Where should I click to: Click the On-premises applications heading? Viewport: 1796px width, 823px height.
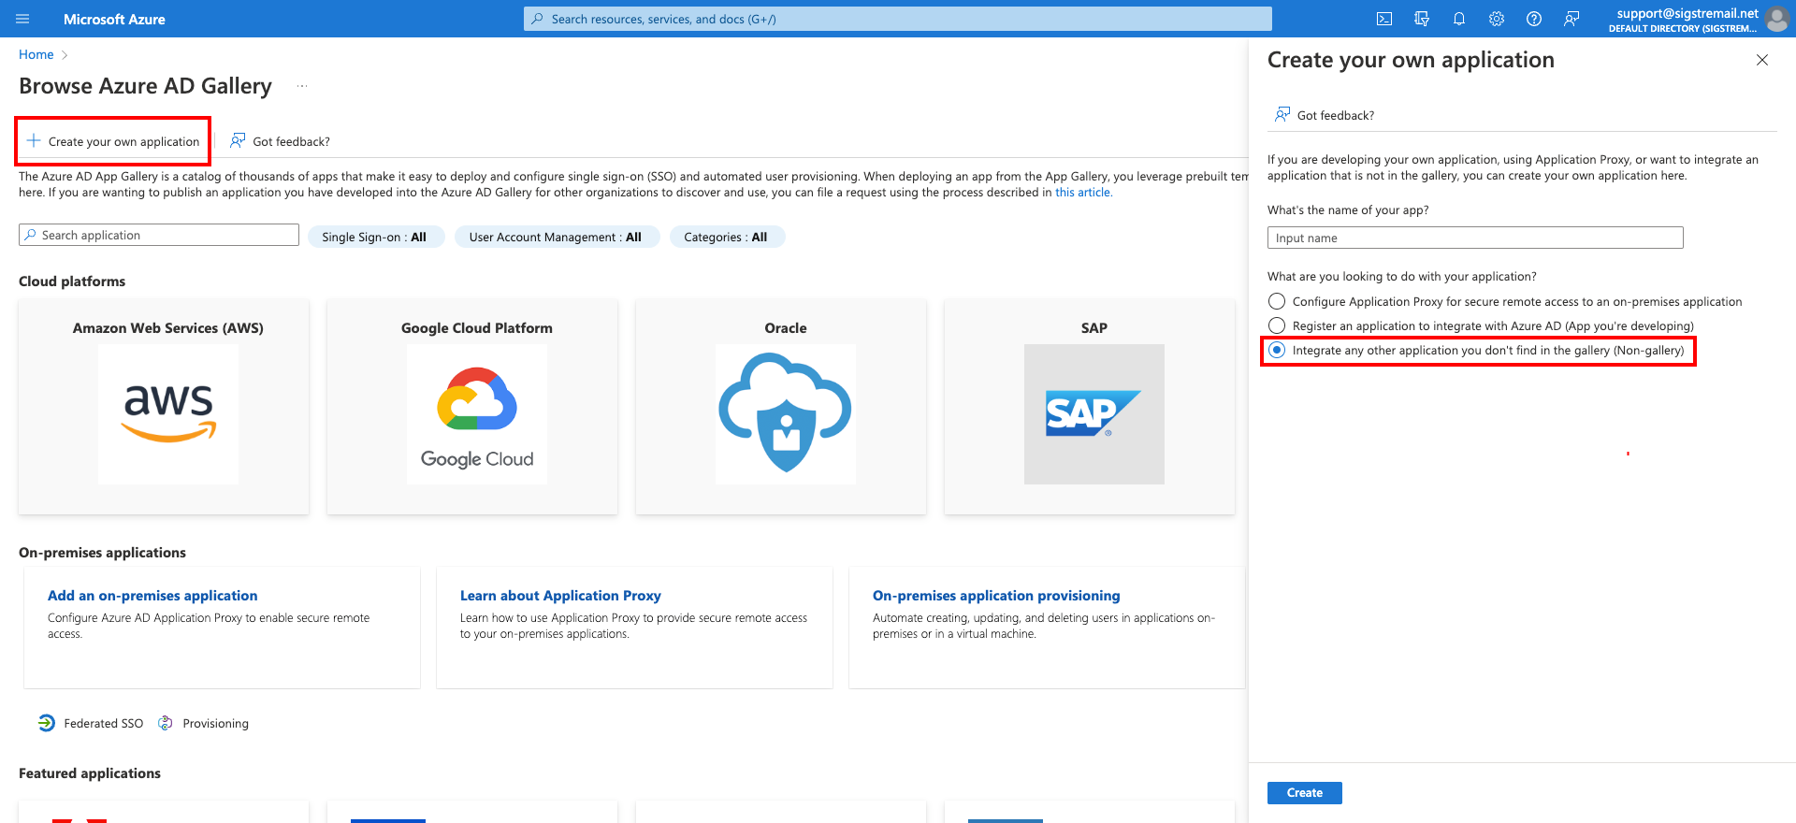(x=102, y=553)
